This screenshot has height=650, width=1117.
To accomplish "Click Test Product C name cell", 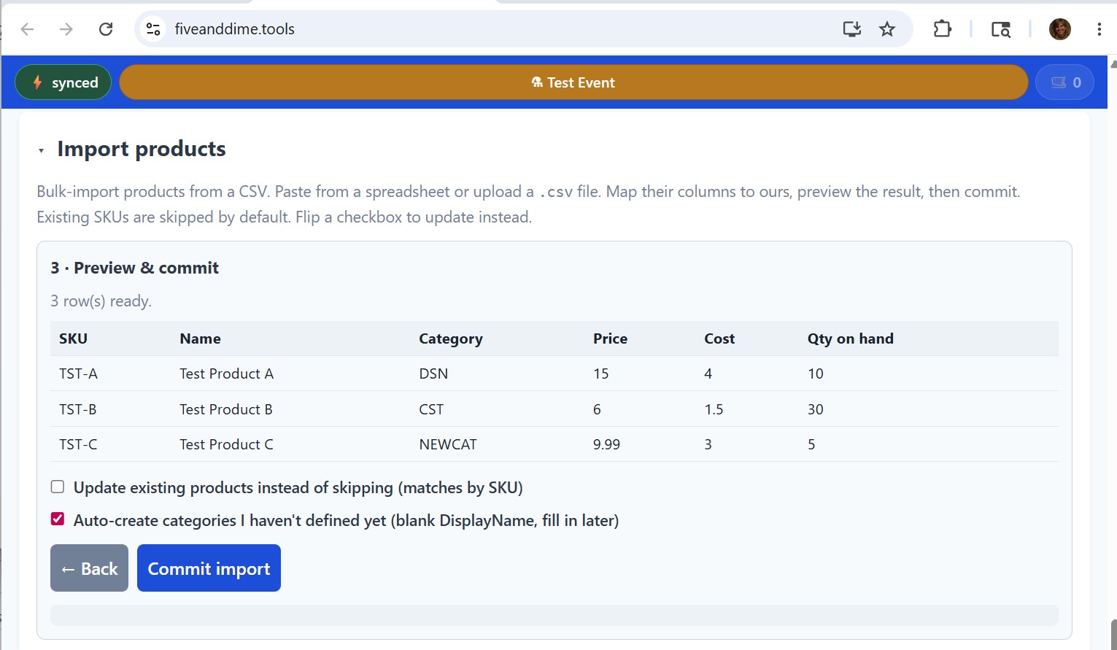I will pyautogui.click(x=226, y=444).
